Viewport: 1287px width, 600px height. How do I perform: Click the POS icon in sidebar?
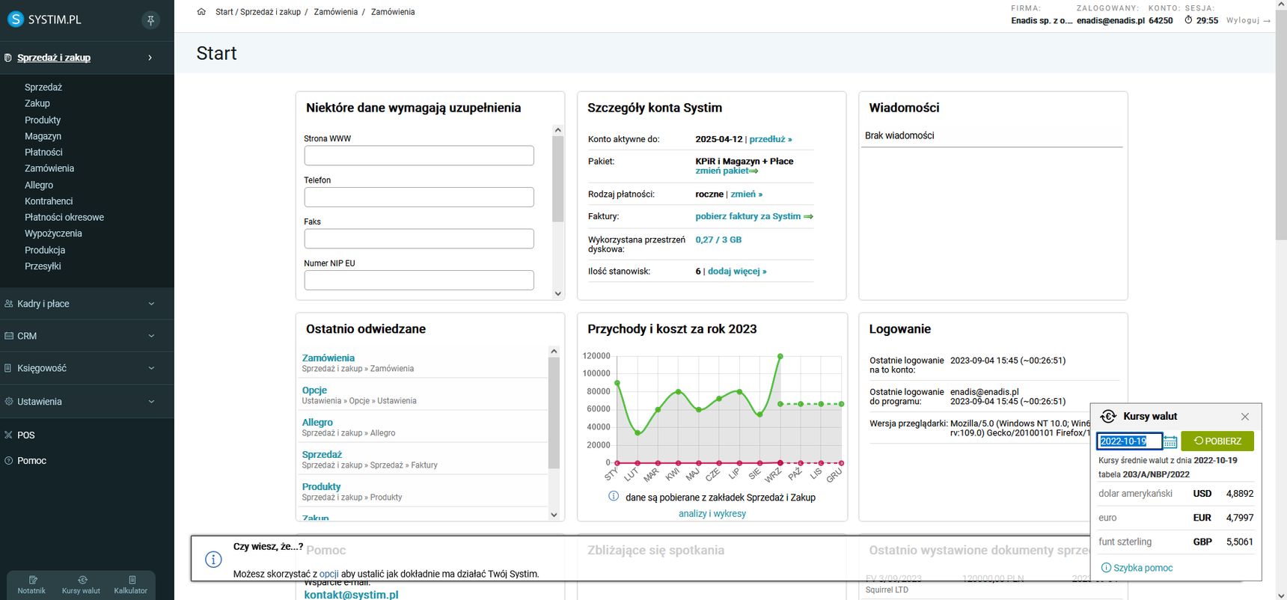(x=9, y=435)
